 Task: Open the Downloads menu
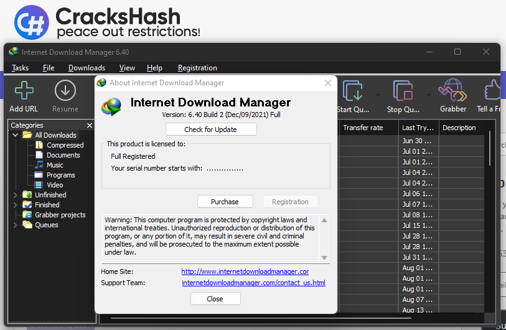(x=87, y=68)
